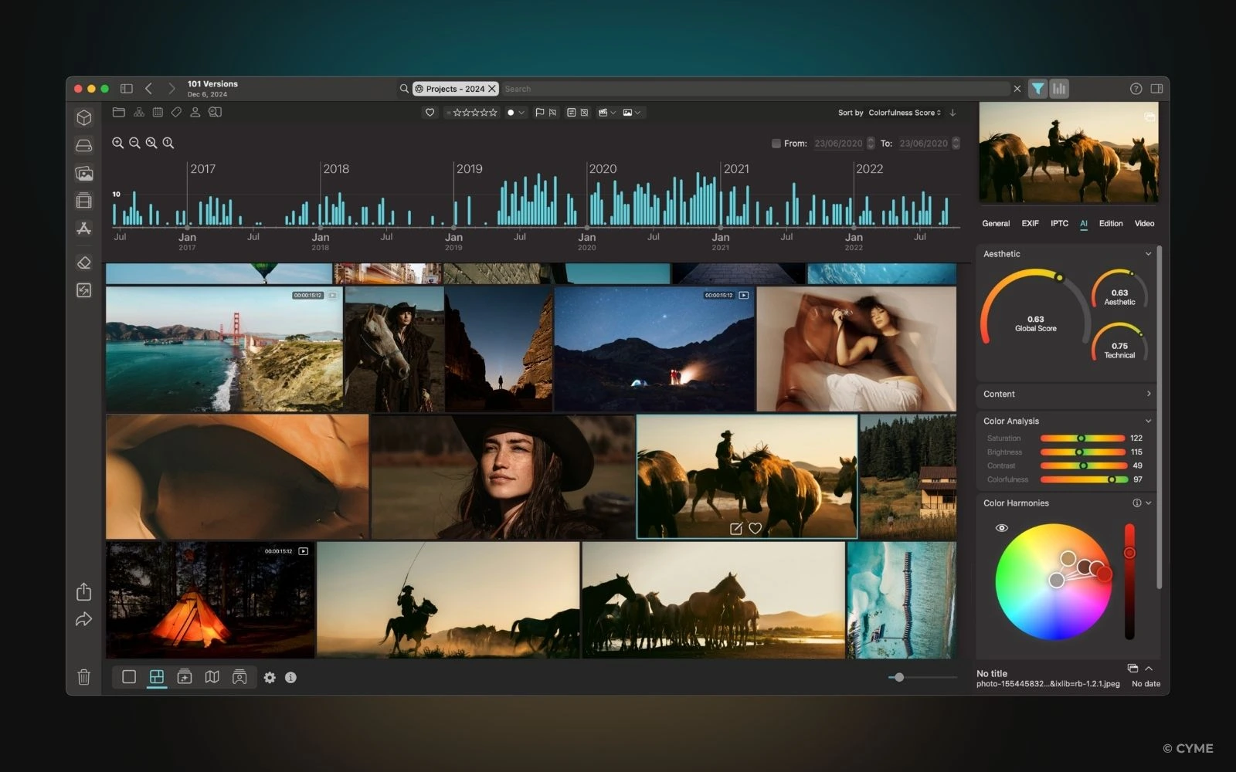
Task: Click the statistics bar chart icon
Action: point(1059,89)
